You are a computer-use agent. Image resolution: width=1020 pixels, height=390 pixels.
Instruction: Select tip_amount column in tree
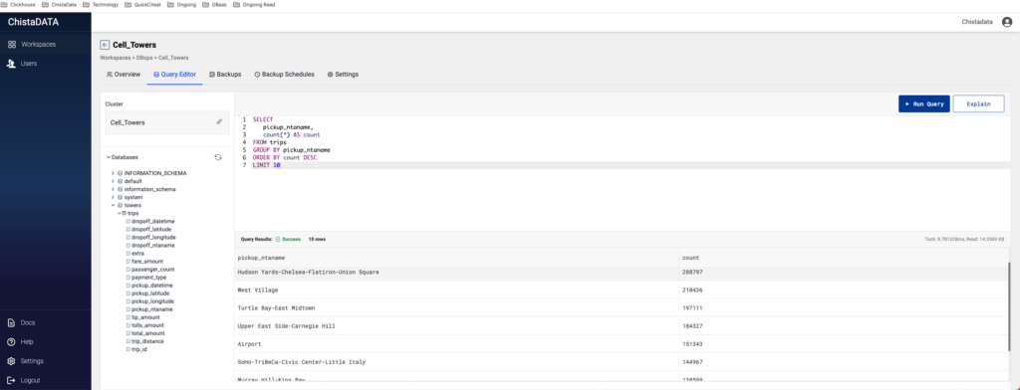(145, 317)
